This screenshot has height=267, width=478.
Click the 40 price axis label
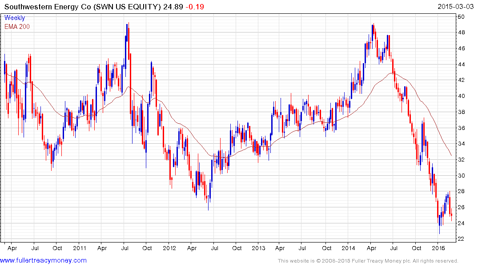click(461, 96)
